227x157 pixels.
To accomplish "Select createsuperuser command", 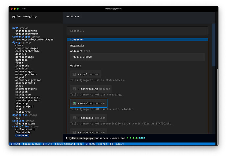I will click(27, 34).
